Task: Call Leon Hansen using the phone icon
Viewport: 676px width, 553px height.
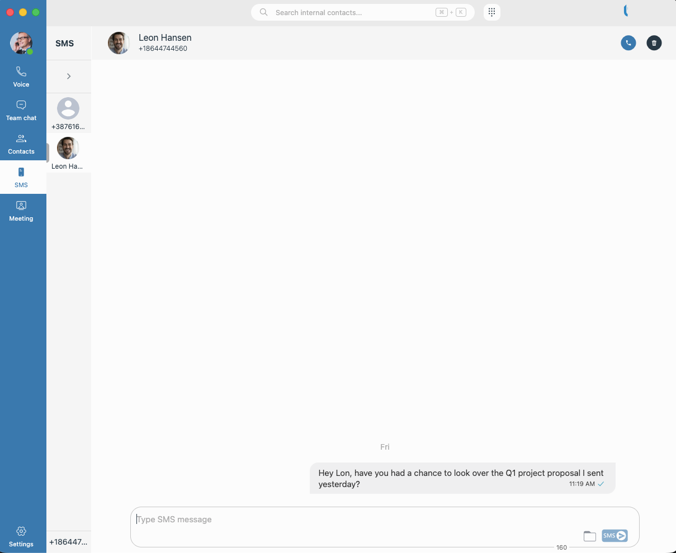Action: click(628, 43)
